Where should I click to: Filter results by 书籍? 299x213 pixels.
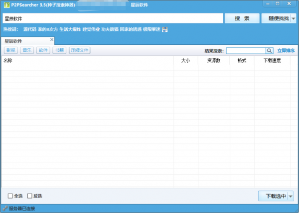click(59, 50)
